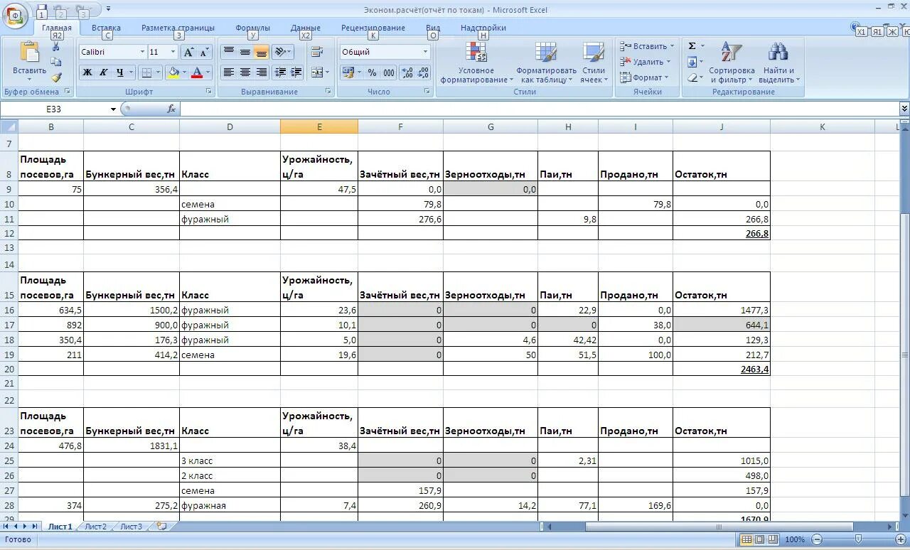Click the font color A icon
The height and width of the screenshot is (550, 910).
pyautogui.click(x=197, y=72)
